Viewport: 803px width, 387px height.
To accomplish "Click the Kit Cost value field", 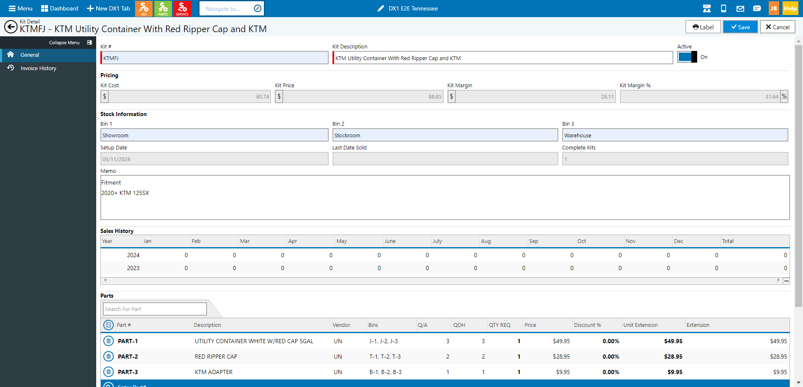I will (x=189, y=96).
